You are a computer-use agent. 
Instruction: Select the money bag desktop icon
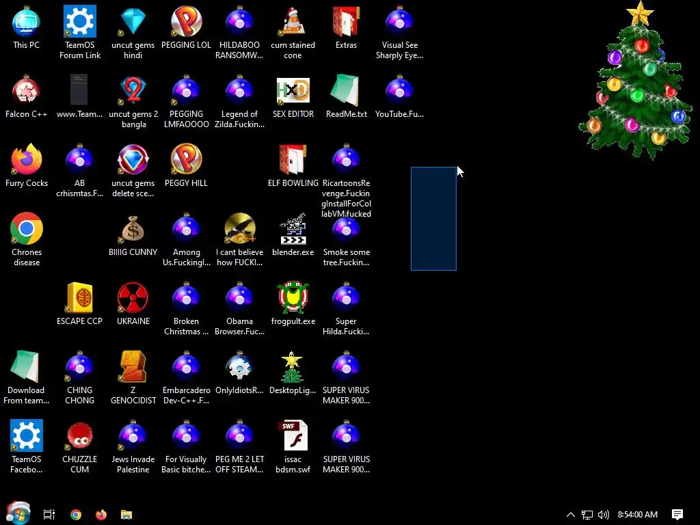point(133,228)
